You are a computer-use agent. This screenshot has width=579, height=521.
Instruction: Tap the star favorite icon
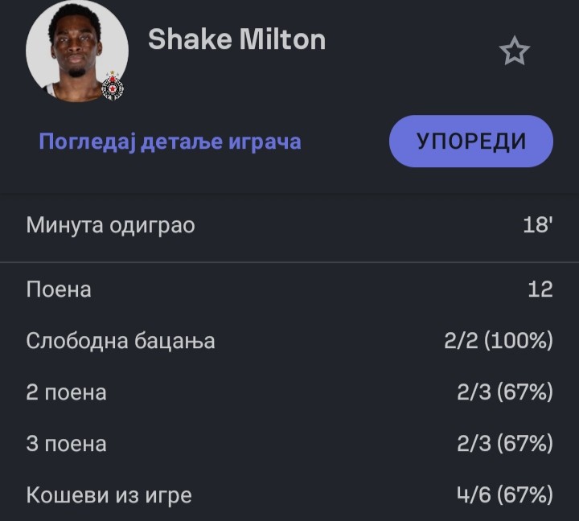[x=515, y=52]
